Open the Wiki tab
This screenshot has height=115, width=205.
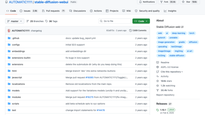(x=127, y=11)
